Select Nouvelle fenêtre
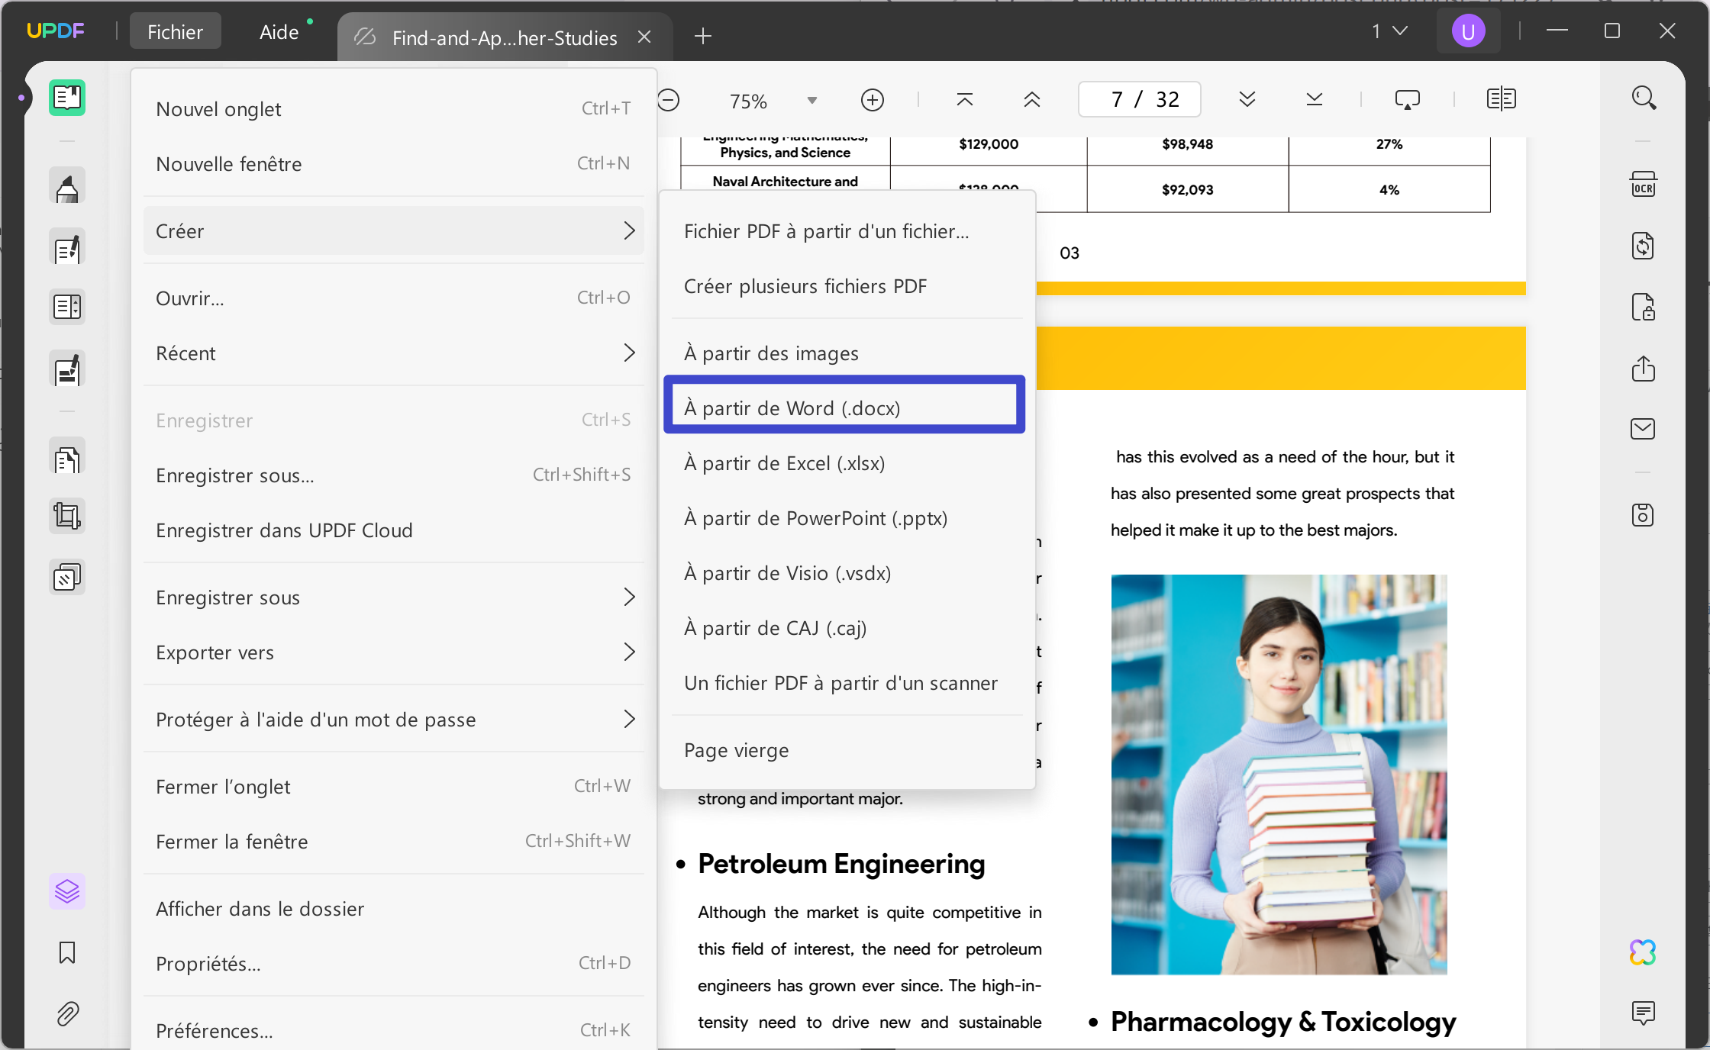Viewport: 1710px width, 1050px height. coord(394,163)
